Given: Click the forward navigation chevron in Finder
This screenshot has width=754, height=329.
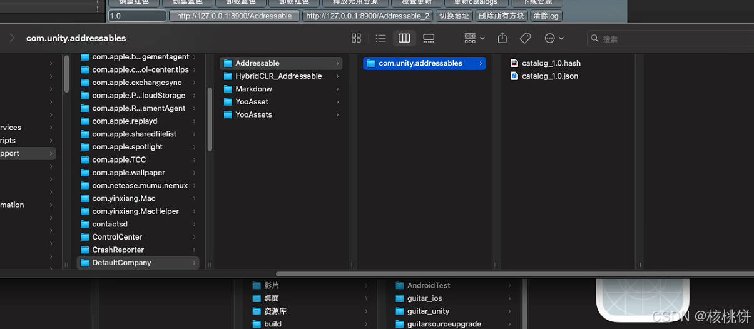Looking at the screenshot, I should pos(12,38).
